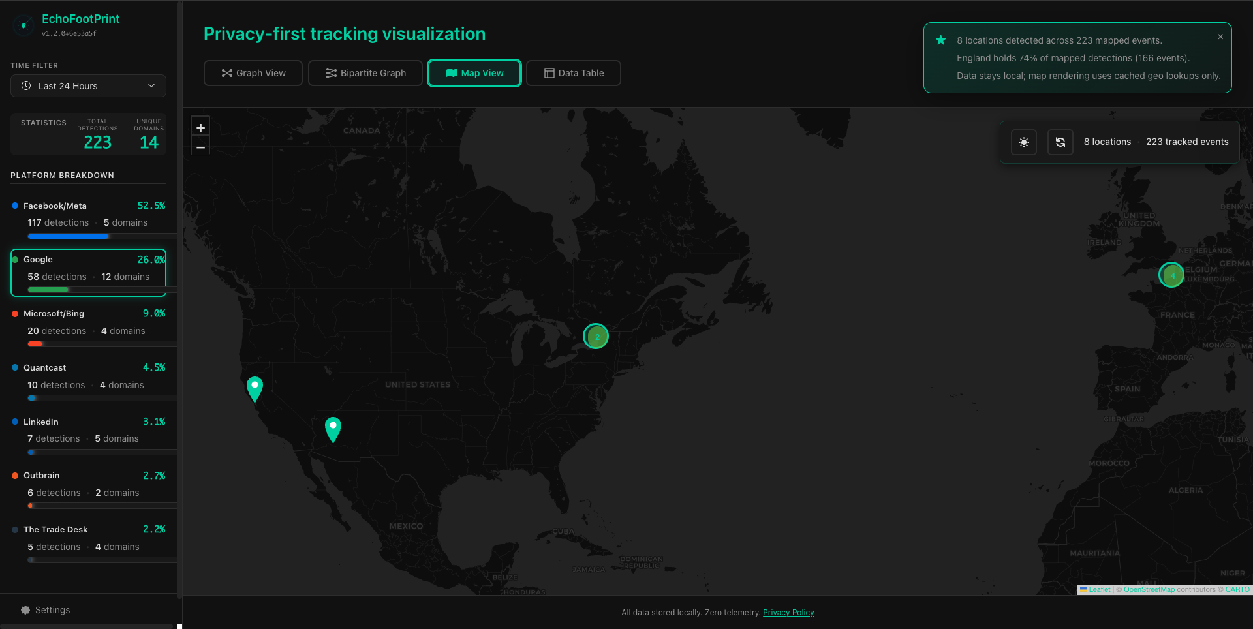Click the zoom-out control on the map
The height and width of the screenshot is (629, 1253).
200,147
